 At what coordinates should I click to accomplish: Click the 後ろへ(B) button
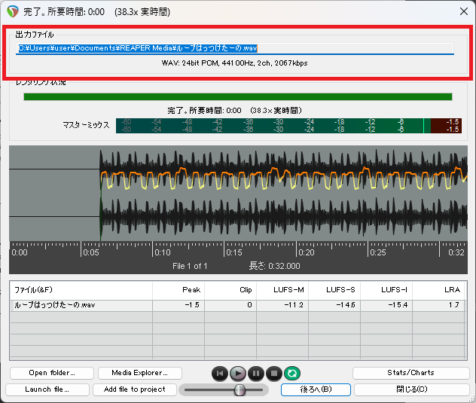pyautogui.click(x=315, y=389)
